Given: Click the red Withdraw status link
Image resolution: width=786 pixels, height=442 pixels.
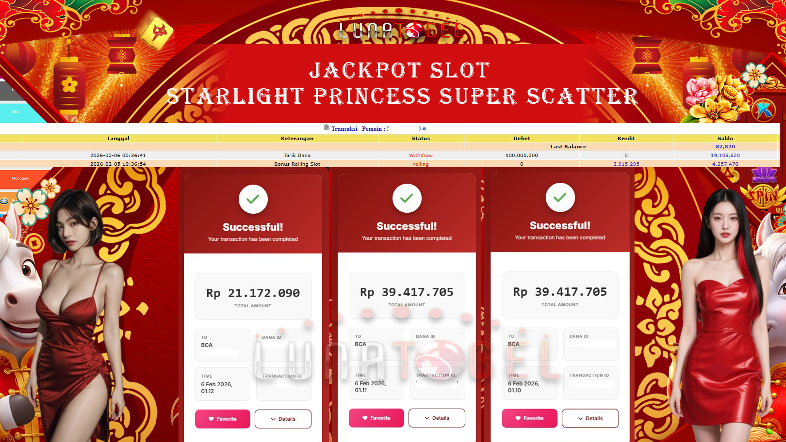Looking at the screenshot, I should pyautogui.click(x=421, y=156).
